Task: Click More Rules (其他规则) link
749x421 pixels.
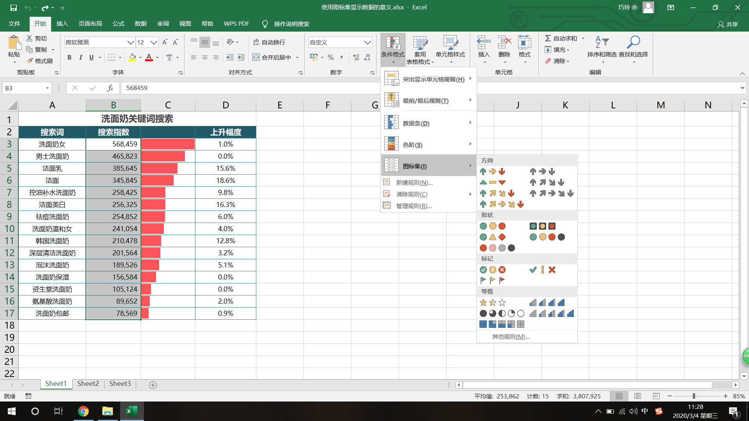Action: coord(511,336)
